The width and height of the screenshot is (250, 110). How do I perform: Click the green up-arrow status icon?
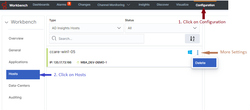pos(78,63)
